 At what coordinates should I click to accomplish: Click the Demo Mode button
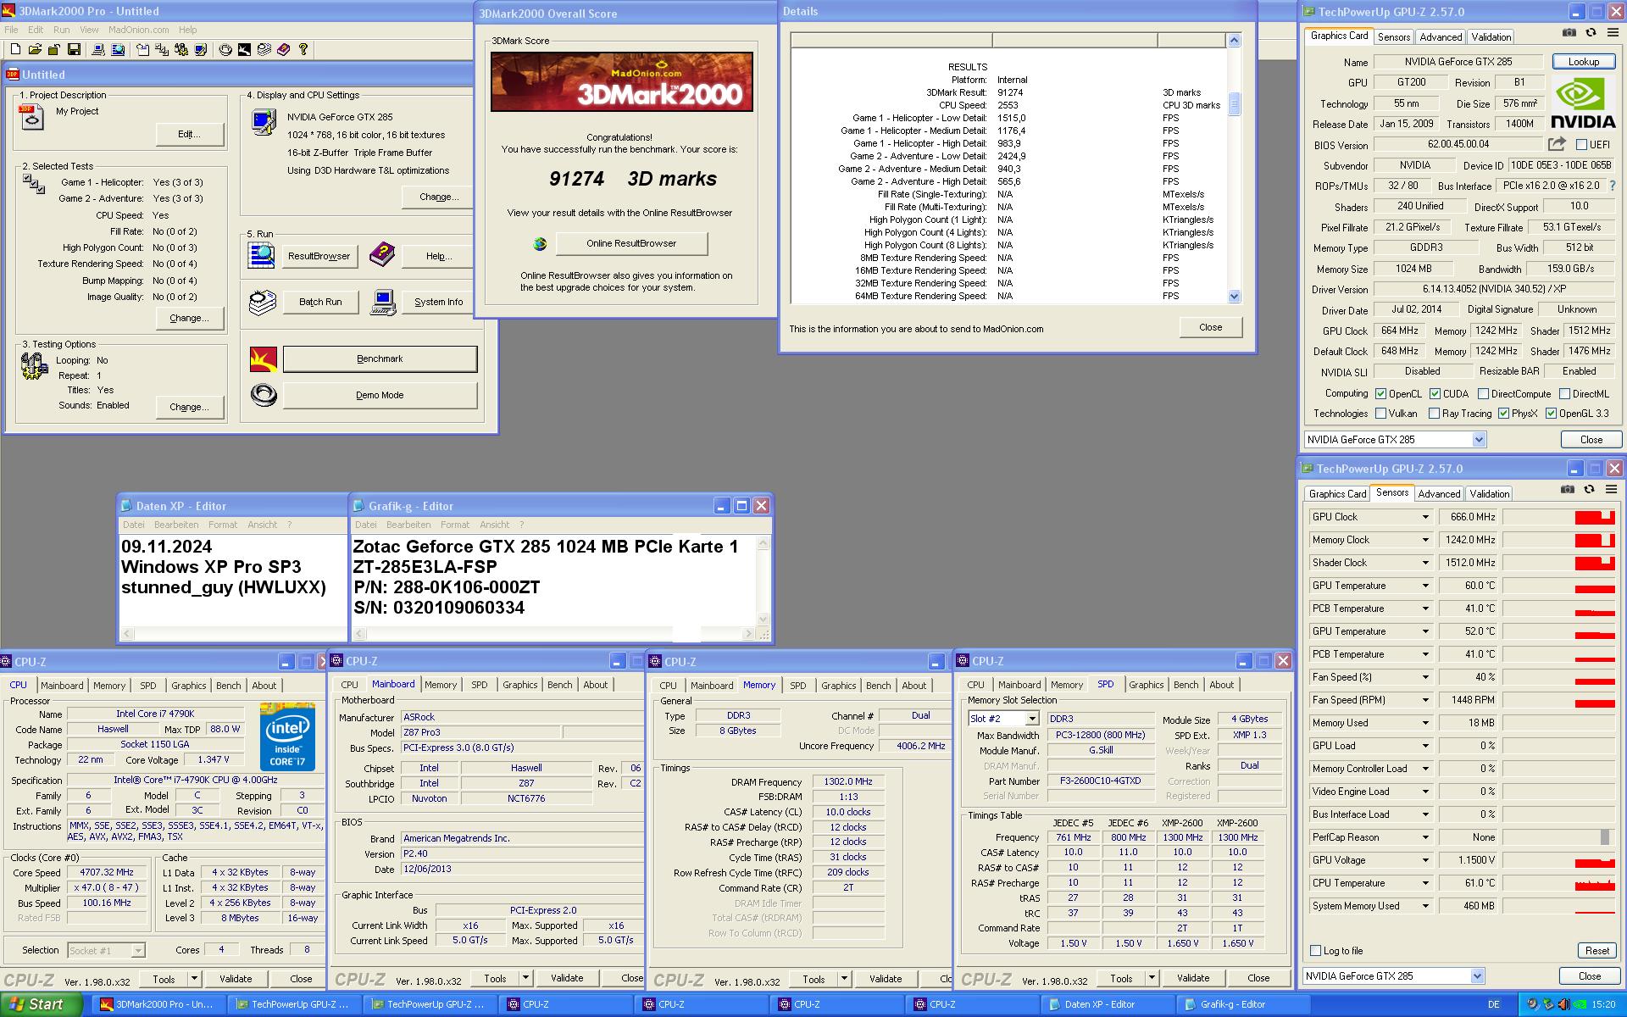click(380, 396)
